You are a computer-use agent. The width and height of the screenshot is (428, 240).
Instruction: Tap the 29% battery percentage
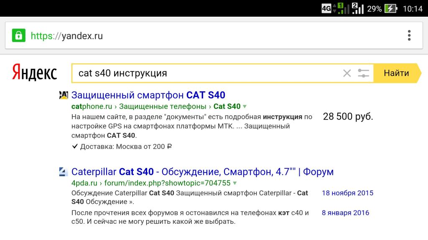[x=374, y=9]
